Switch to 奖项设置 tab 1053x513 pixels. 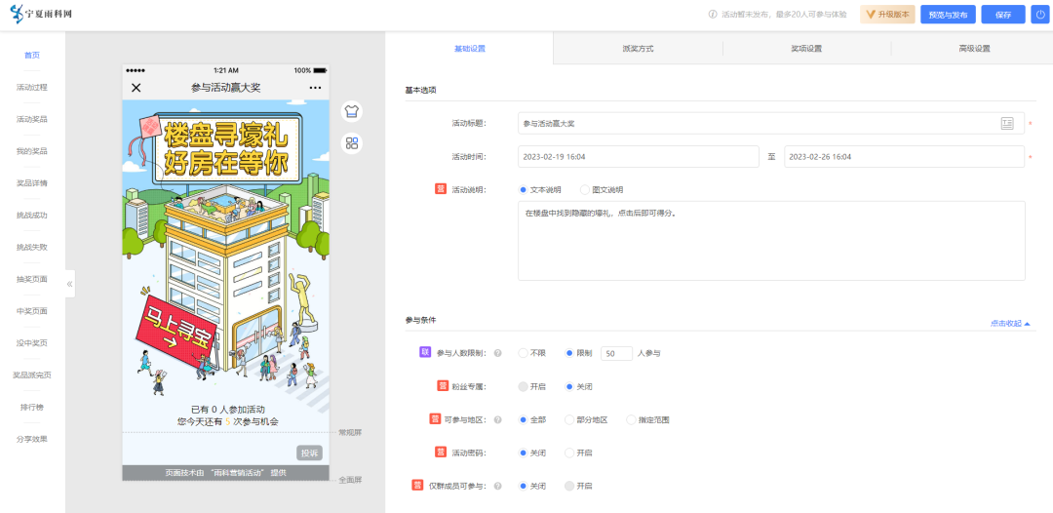(x=806, y=49)
